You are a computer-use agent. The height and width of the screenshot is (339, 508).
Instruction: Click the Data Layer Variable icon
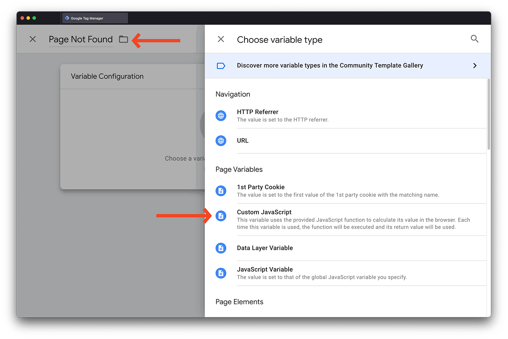pyautogui.click(x=221, y=248)
